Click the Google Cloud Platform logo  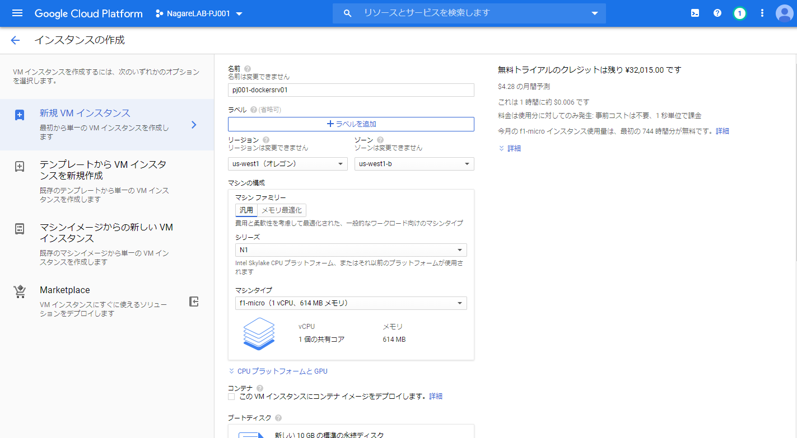(x=88, y=13)
